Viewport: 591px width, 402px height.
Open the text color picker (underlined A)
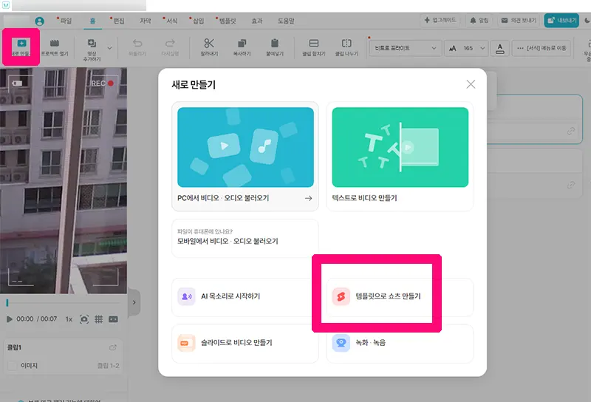[500, 48]
